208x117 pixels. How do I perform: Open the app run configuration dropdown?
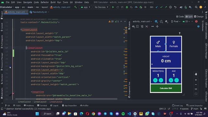click(85, 7)
